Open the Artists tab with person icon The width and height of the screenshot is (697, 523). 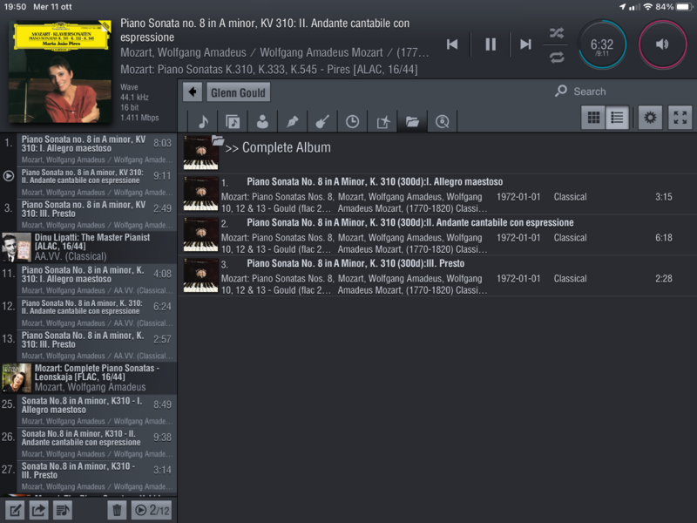[262, 121]
